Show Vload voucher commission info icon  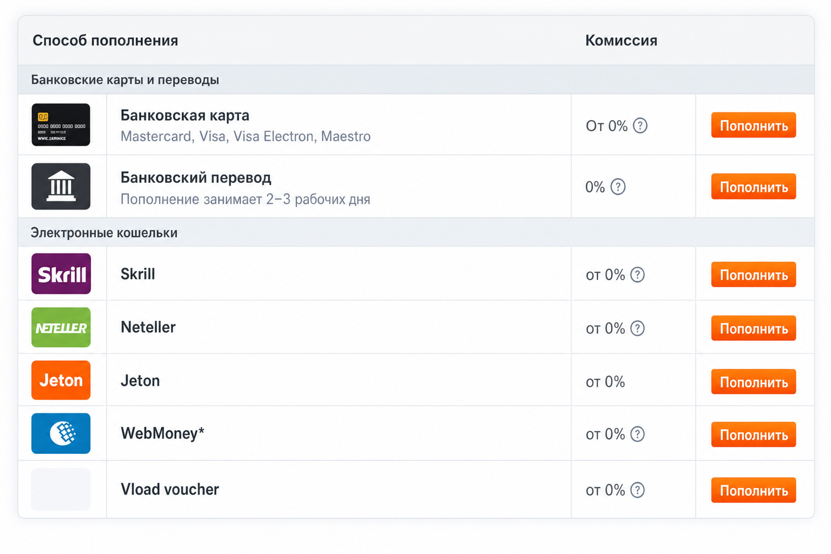click(638, 490)
